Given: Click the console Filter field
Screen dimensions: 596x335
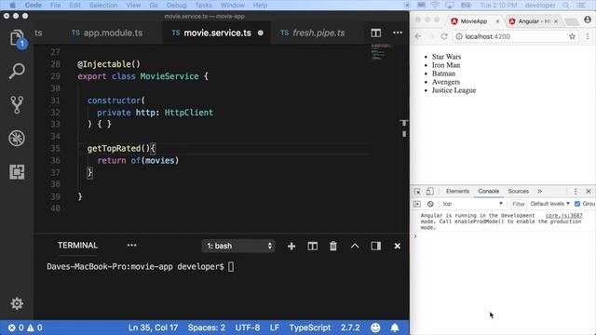Looking at the screenshot, I should click(x=519, y=204).
